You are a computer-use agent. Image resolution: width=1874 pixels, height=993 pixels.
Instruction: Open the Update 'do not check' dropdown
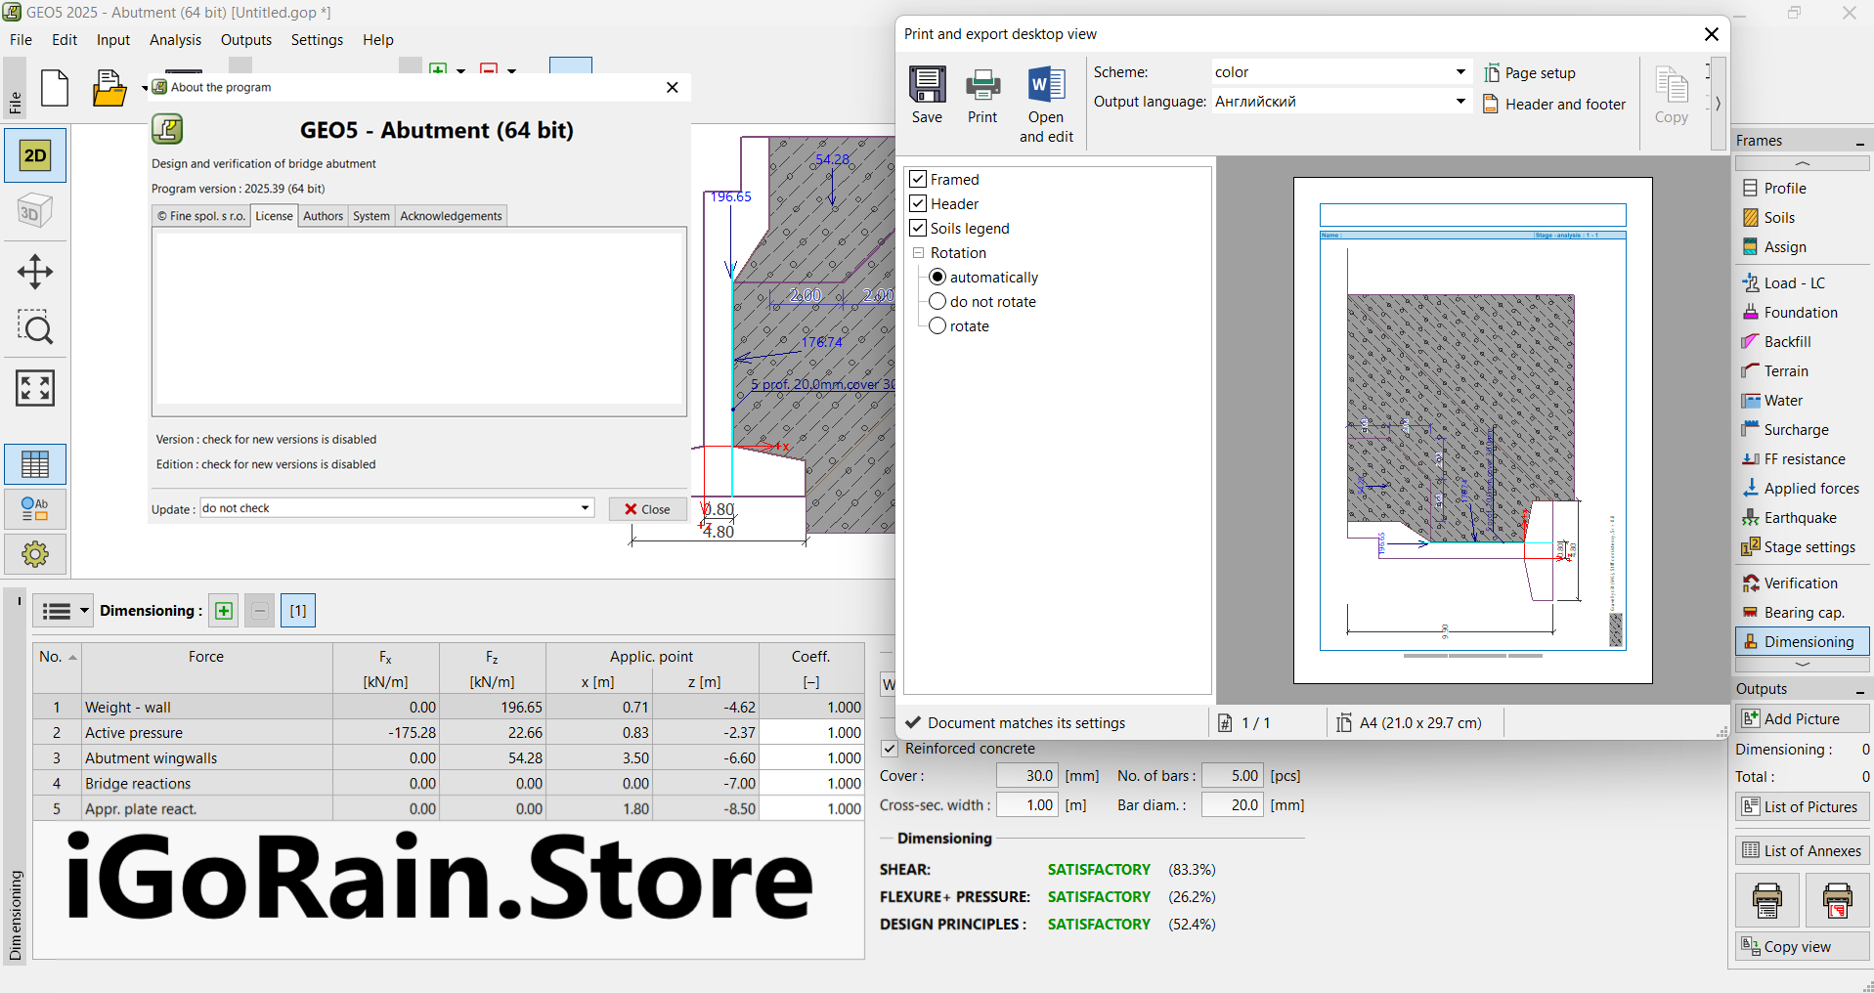pos(397,508)
